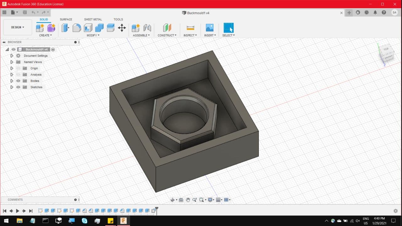Open the Job Status clock icon
The height and width of the screenshot is (226, 402).
tap(367, 13)
